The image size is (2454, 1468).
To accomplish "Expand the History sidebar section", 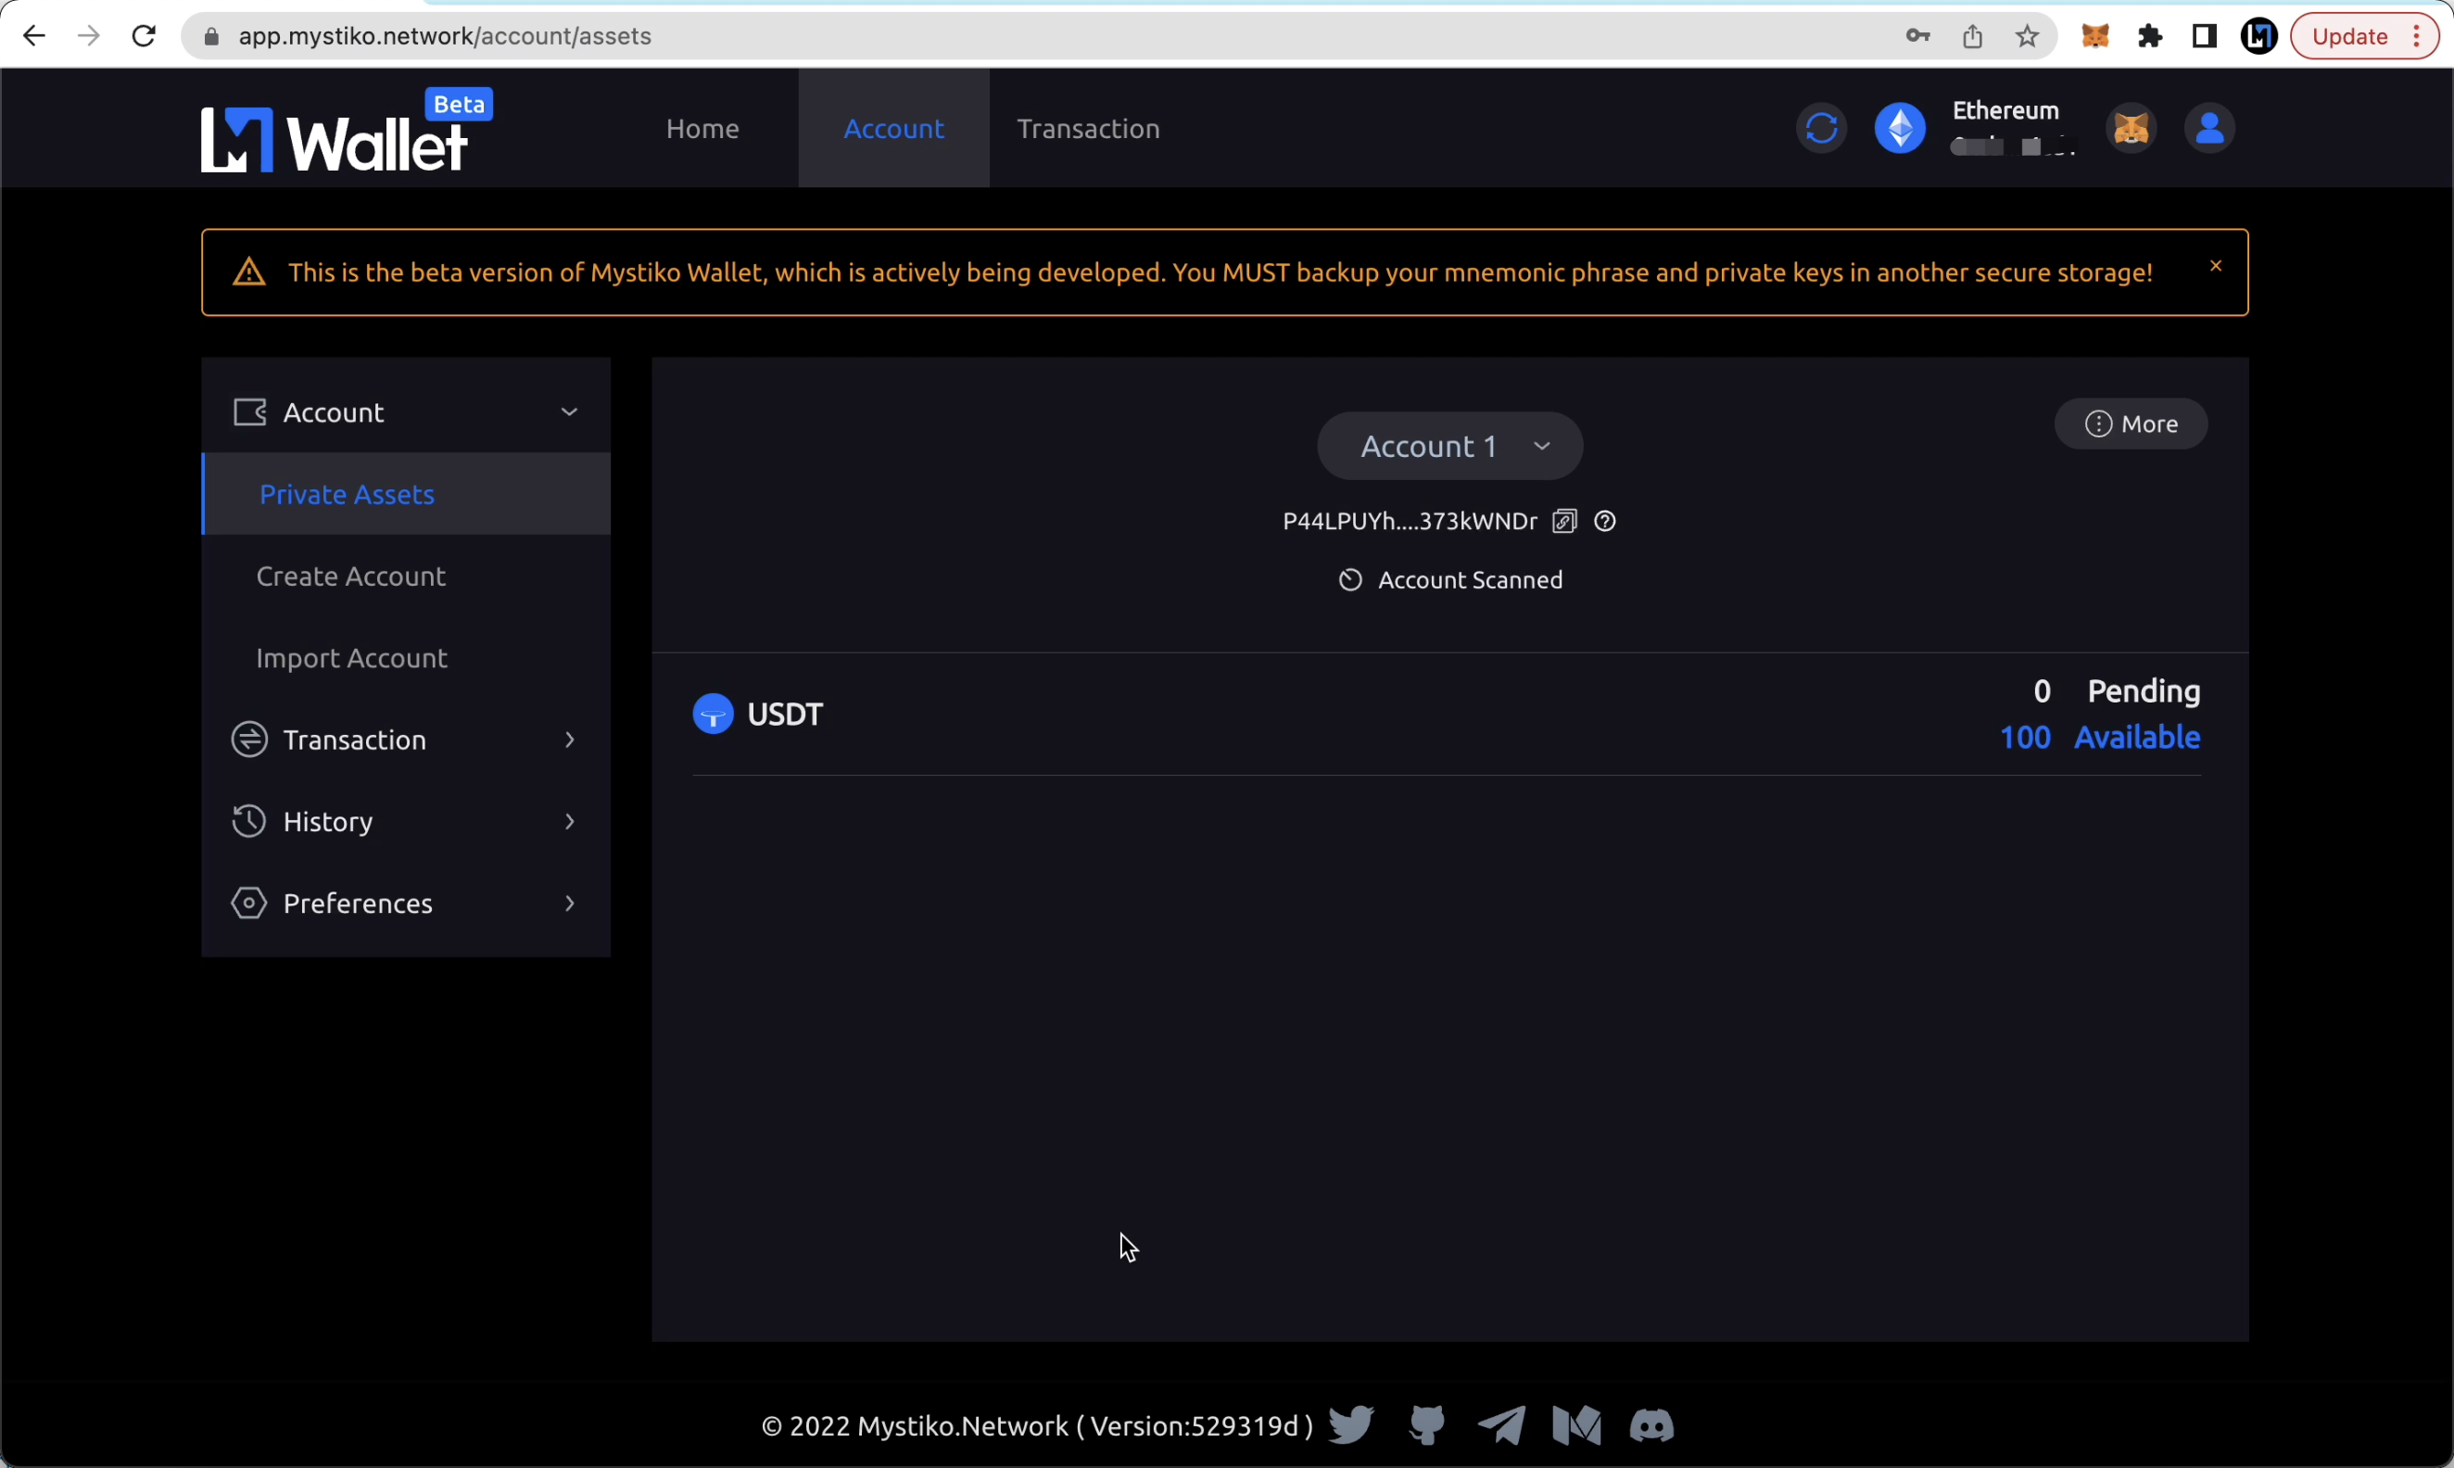I will coord(406,821).
